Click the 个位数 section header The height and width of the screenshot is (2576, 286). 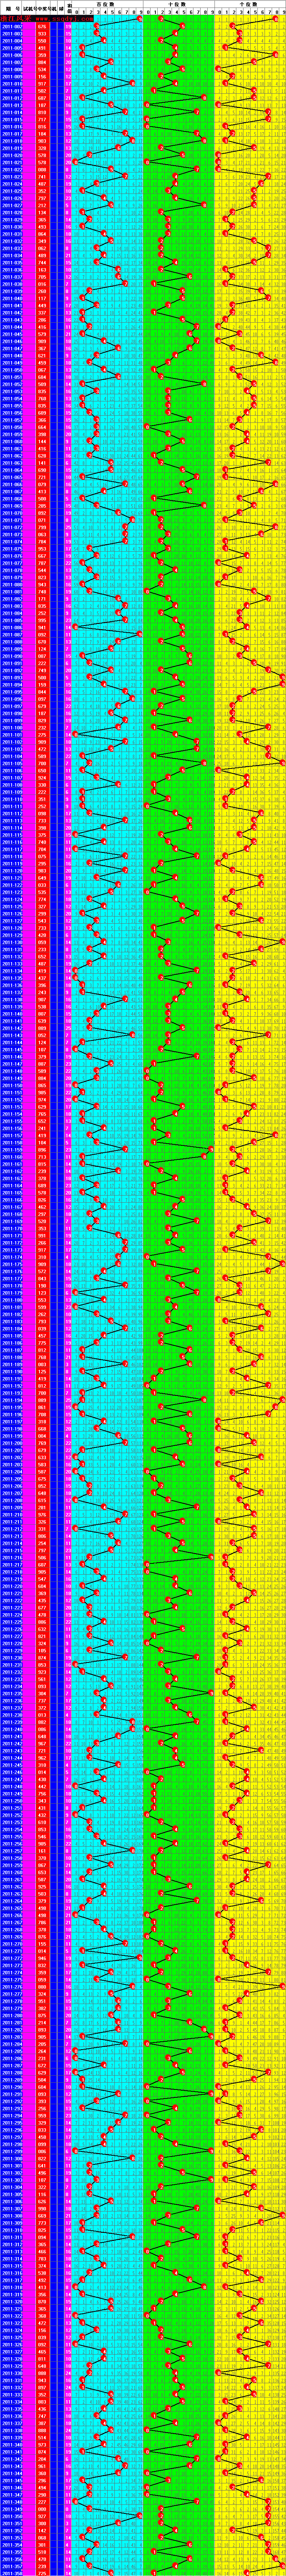coord(250,4)
